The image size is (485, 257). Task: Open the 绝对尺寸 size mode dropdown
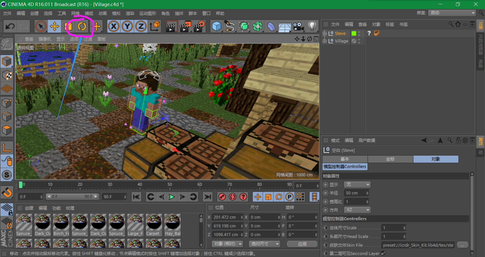(264, 244)
